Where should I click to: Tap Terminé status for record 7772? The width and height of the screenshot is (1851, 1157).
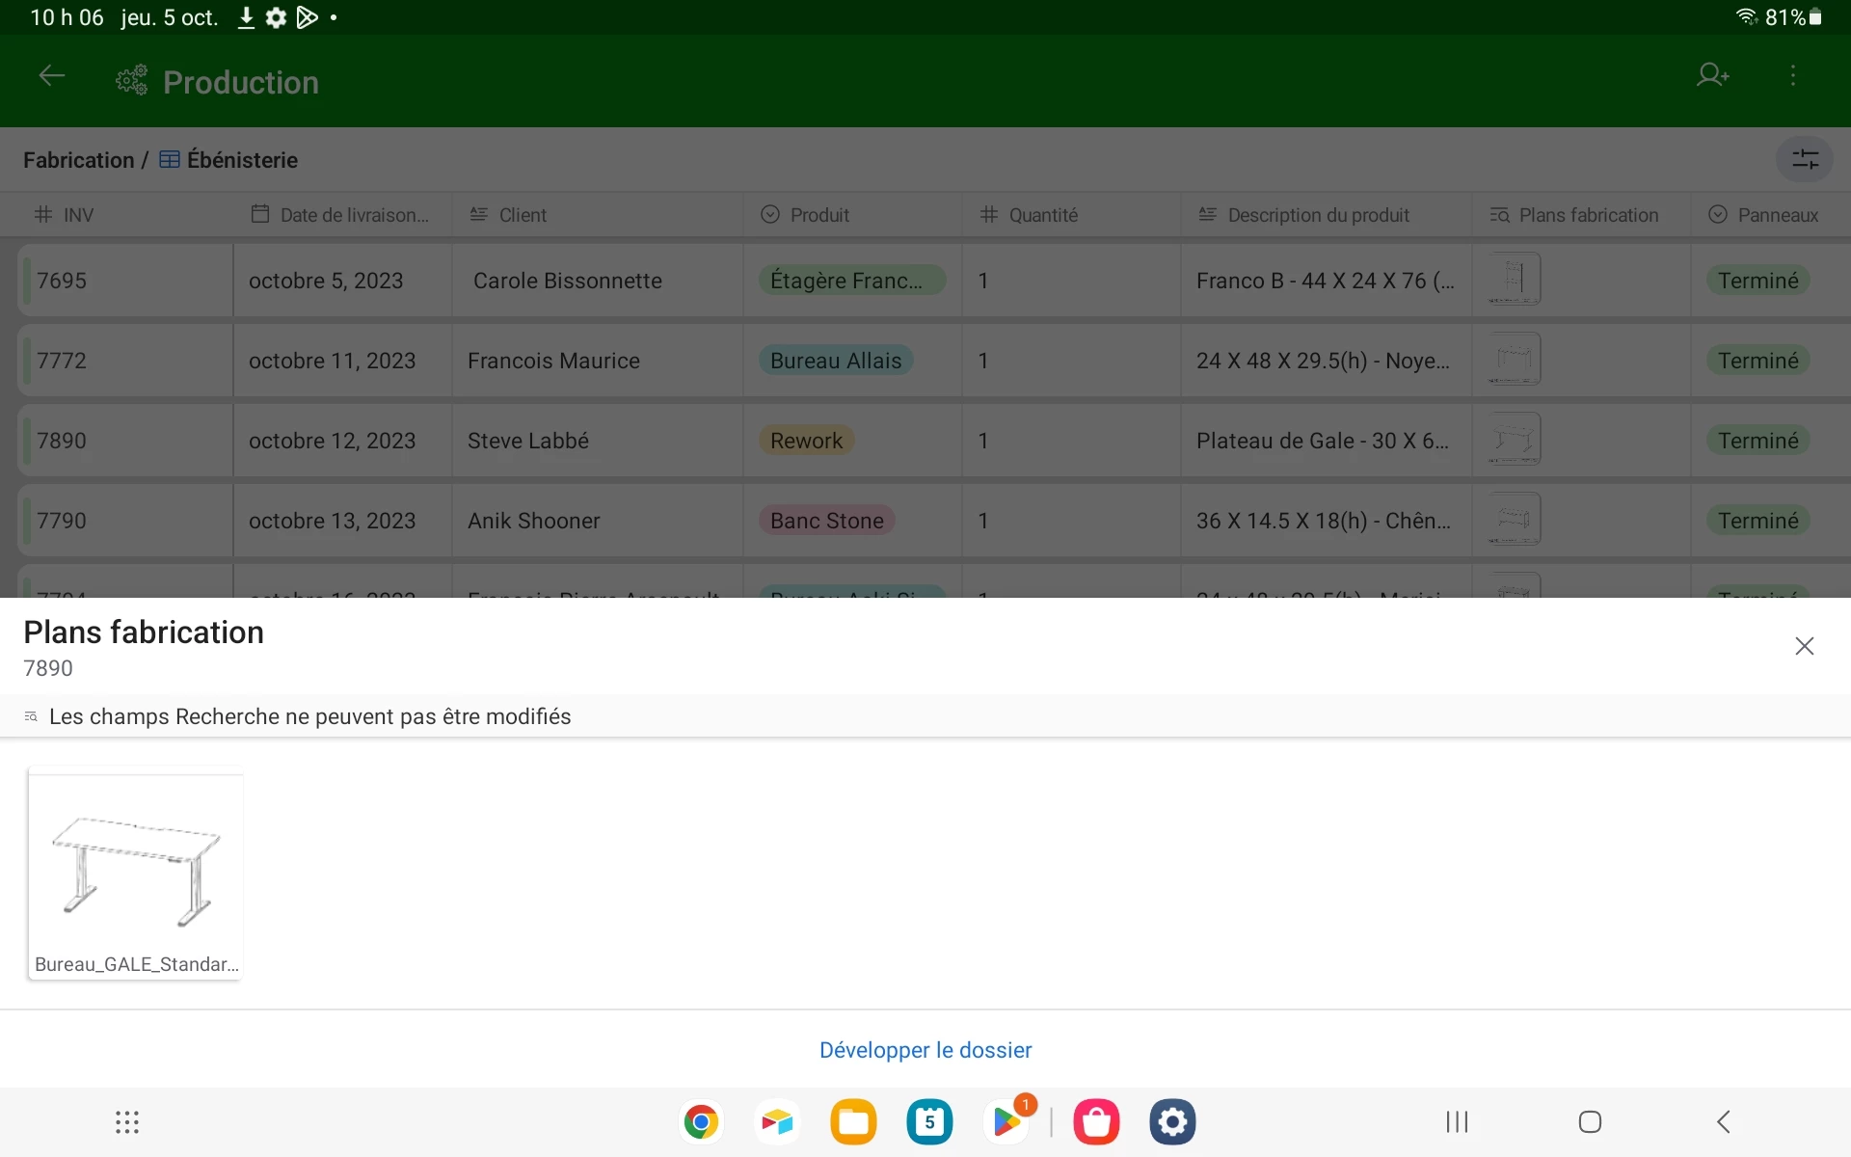pyautogui.click(x=1757, y=361)
